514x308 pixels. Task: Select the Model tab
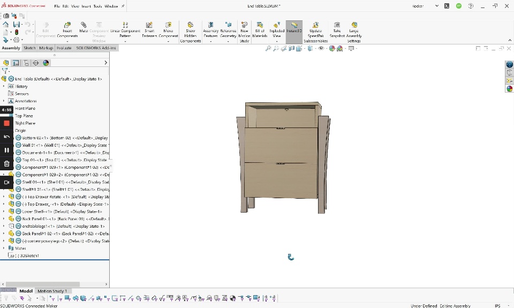point(26,291)
